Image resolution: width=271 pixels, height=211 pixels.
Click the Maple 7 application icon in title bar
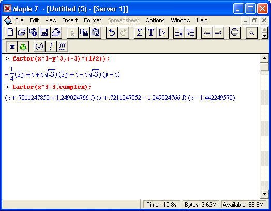[x=7, y=8]
